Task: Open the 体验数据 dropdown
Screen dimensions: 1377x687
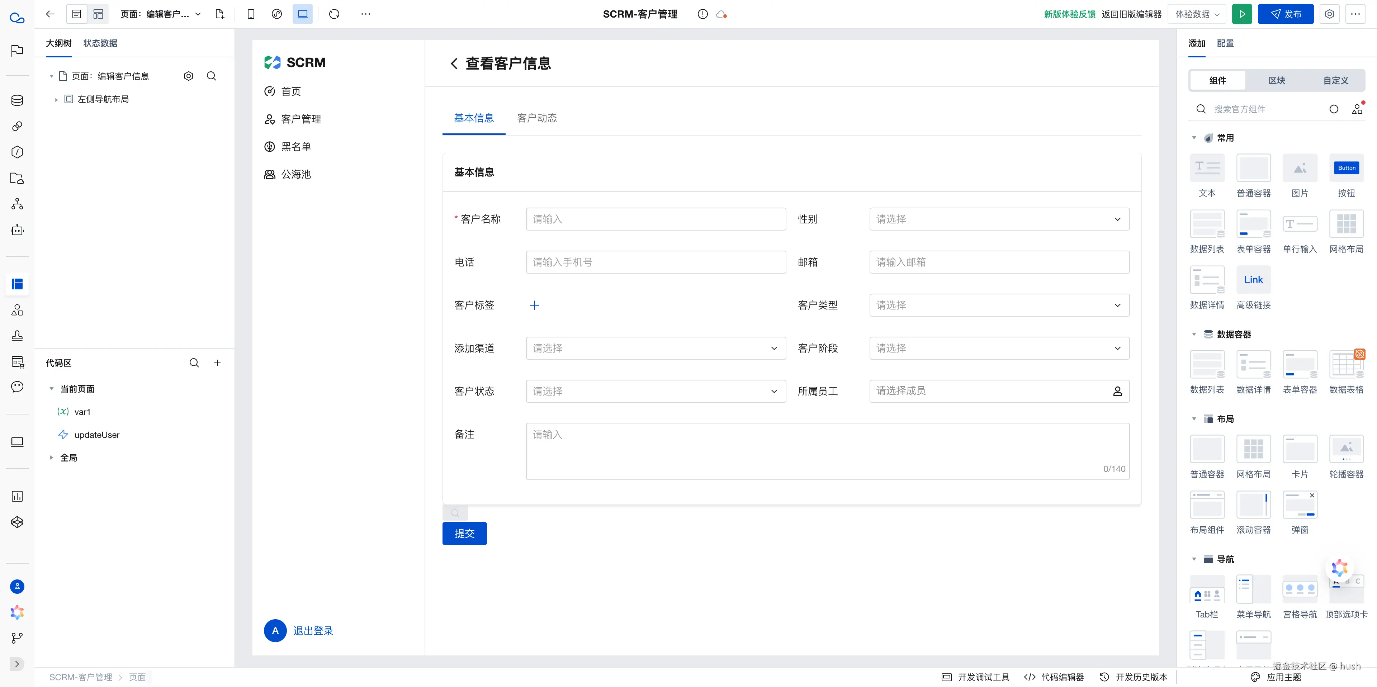Action: 1197,14
